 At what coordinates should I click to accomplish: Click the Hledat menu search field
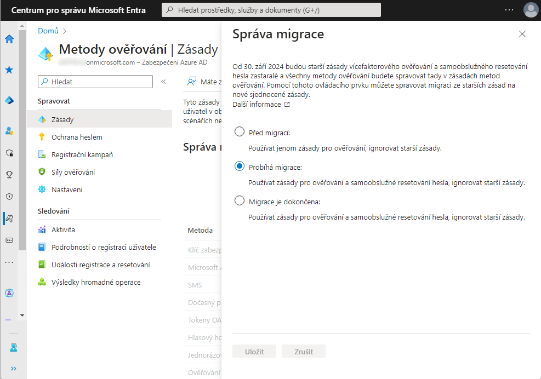point(95,82)
